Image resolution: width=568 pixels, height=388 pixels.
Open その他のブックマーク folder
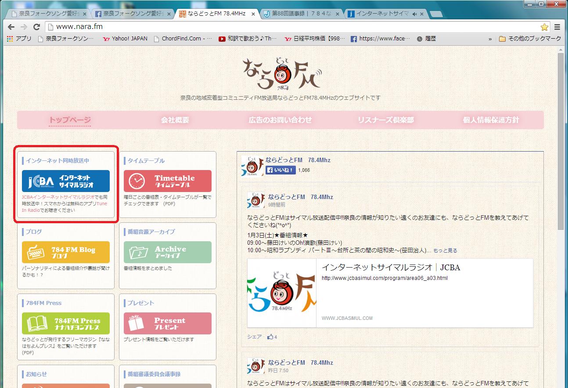coord(530,39)
